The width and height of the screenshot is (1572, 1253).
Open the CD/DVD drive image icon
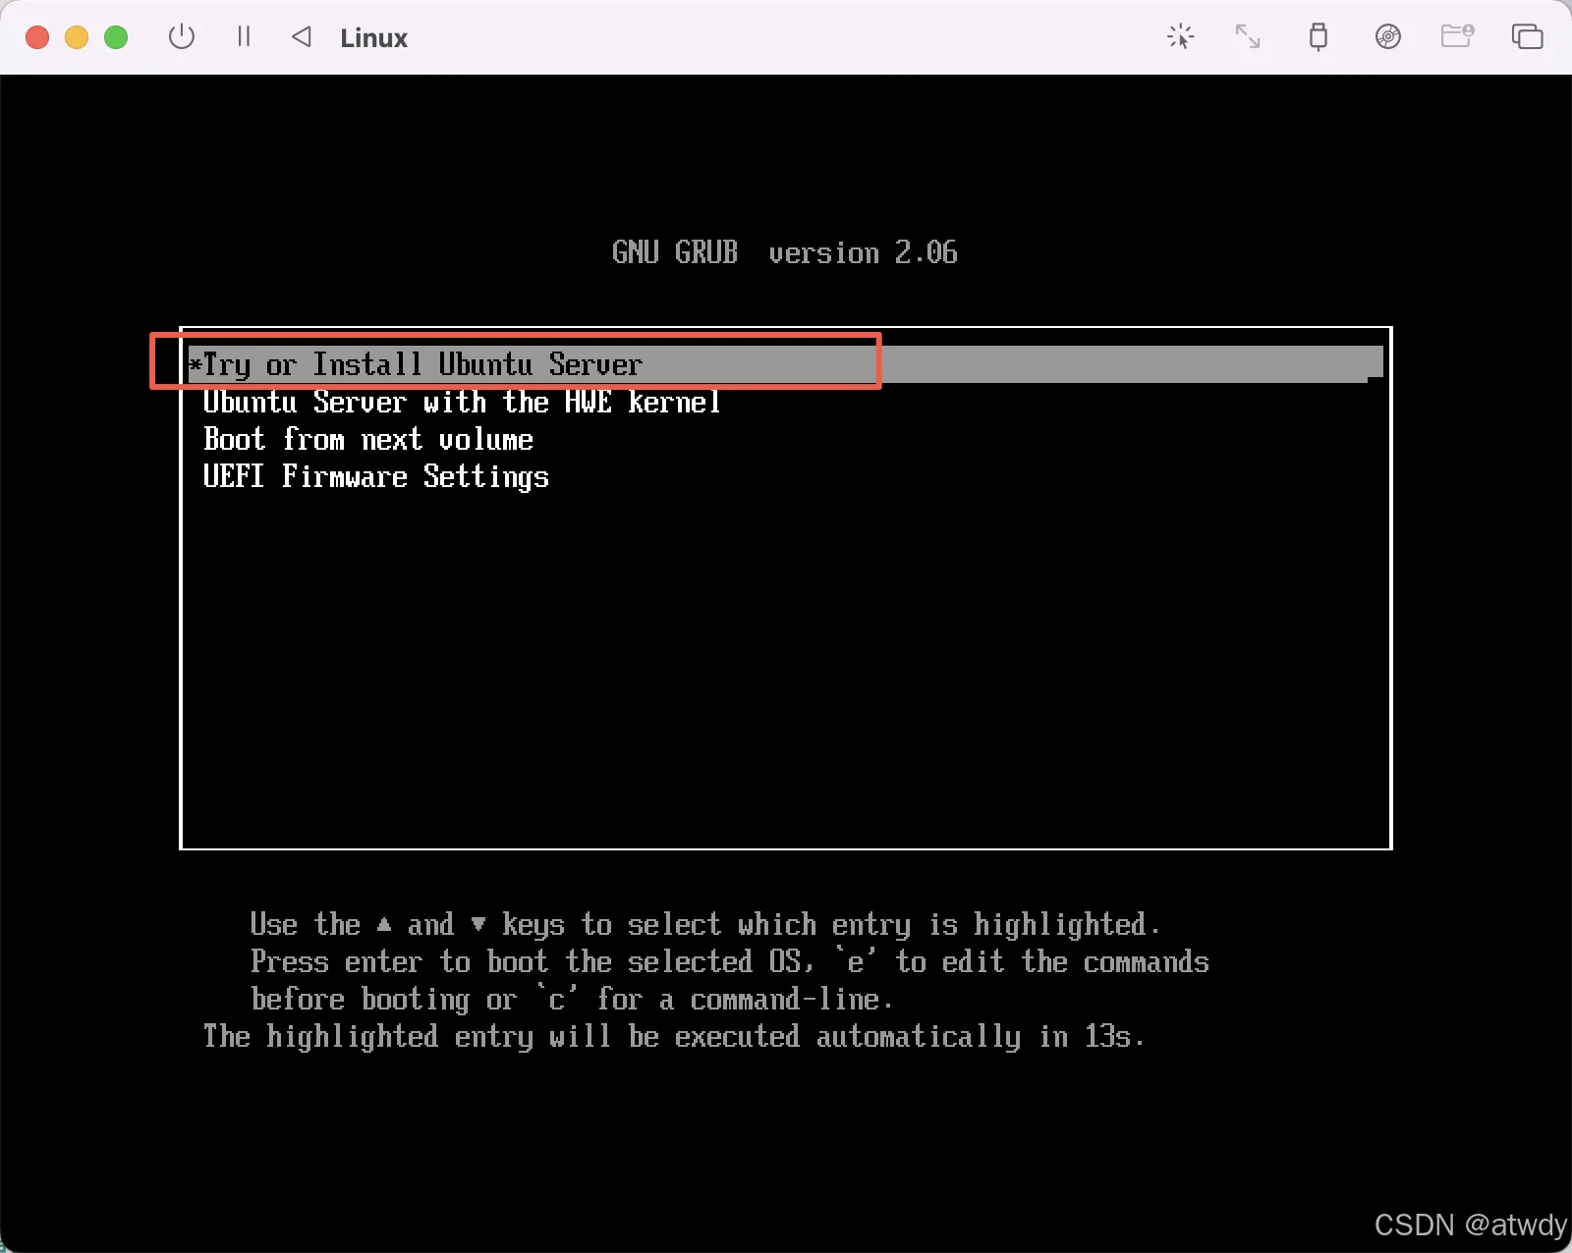click(x=1387, y=37)
